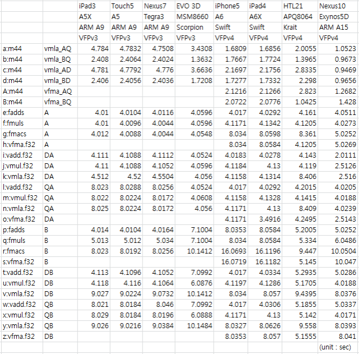Select the p:fadds row label
The height and width of the screenshot is (354, 359).
(x=22, y=230)
